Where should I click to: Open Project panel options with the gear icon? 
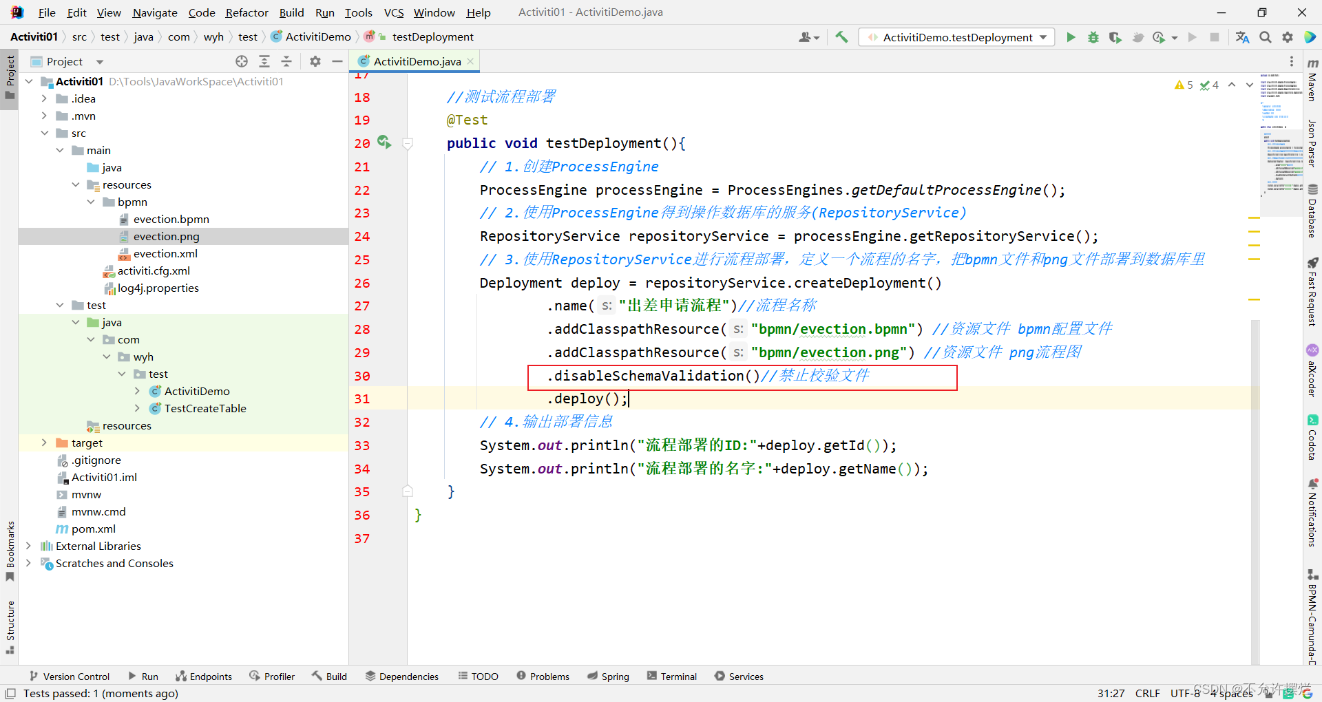tap(315, 61)
